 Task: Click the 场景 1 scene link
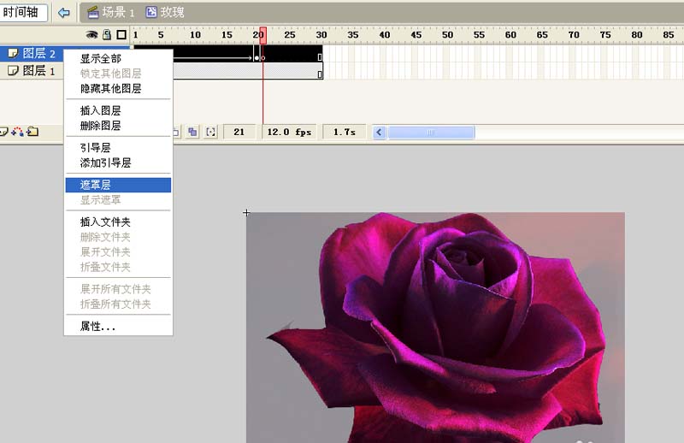coord(118,12)
